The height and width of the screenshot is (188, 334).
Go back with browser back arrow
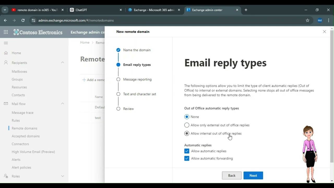pos(5,20)
